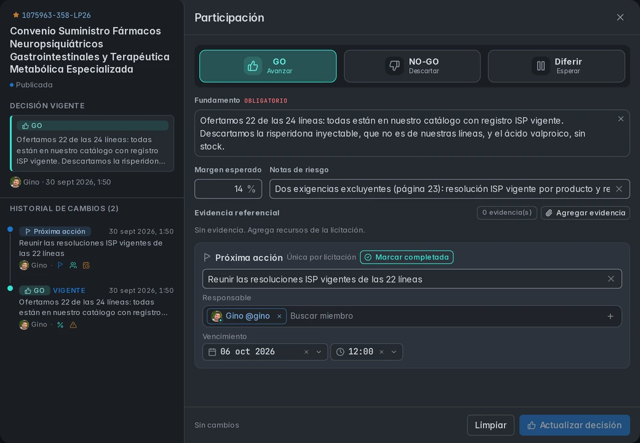Click the plus icon to add member
This screenshot has width=640, height=443.
point(610,316)
